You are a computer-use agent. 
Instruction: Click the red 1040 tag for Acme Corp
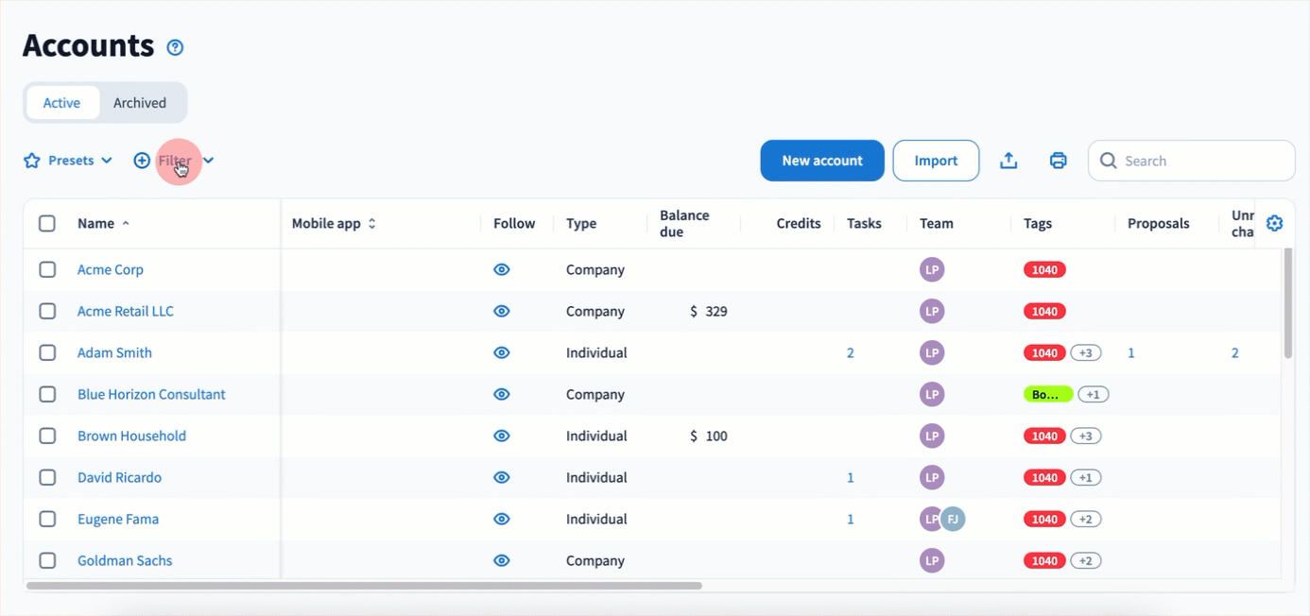(x=1044, y=270)
